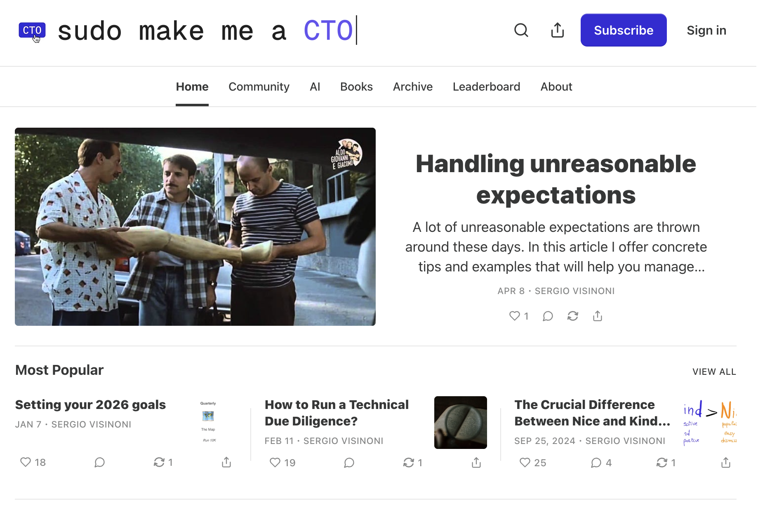758x514 pixels.
Task: Switch to the AI tab
Action: coord(315,86)
